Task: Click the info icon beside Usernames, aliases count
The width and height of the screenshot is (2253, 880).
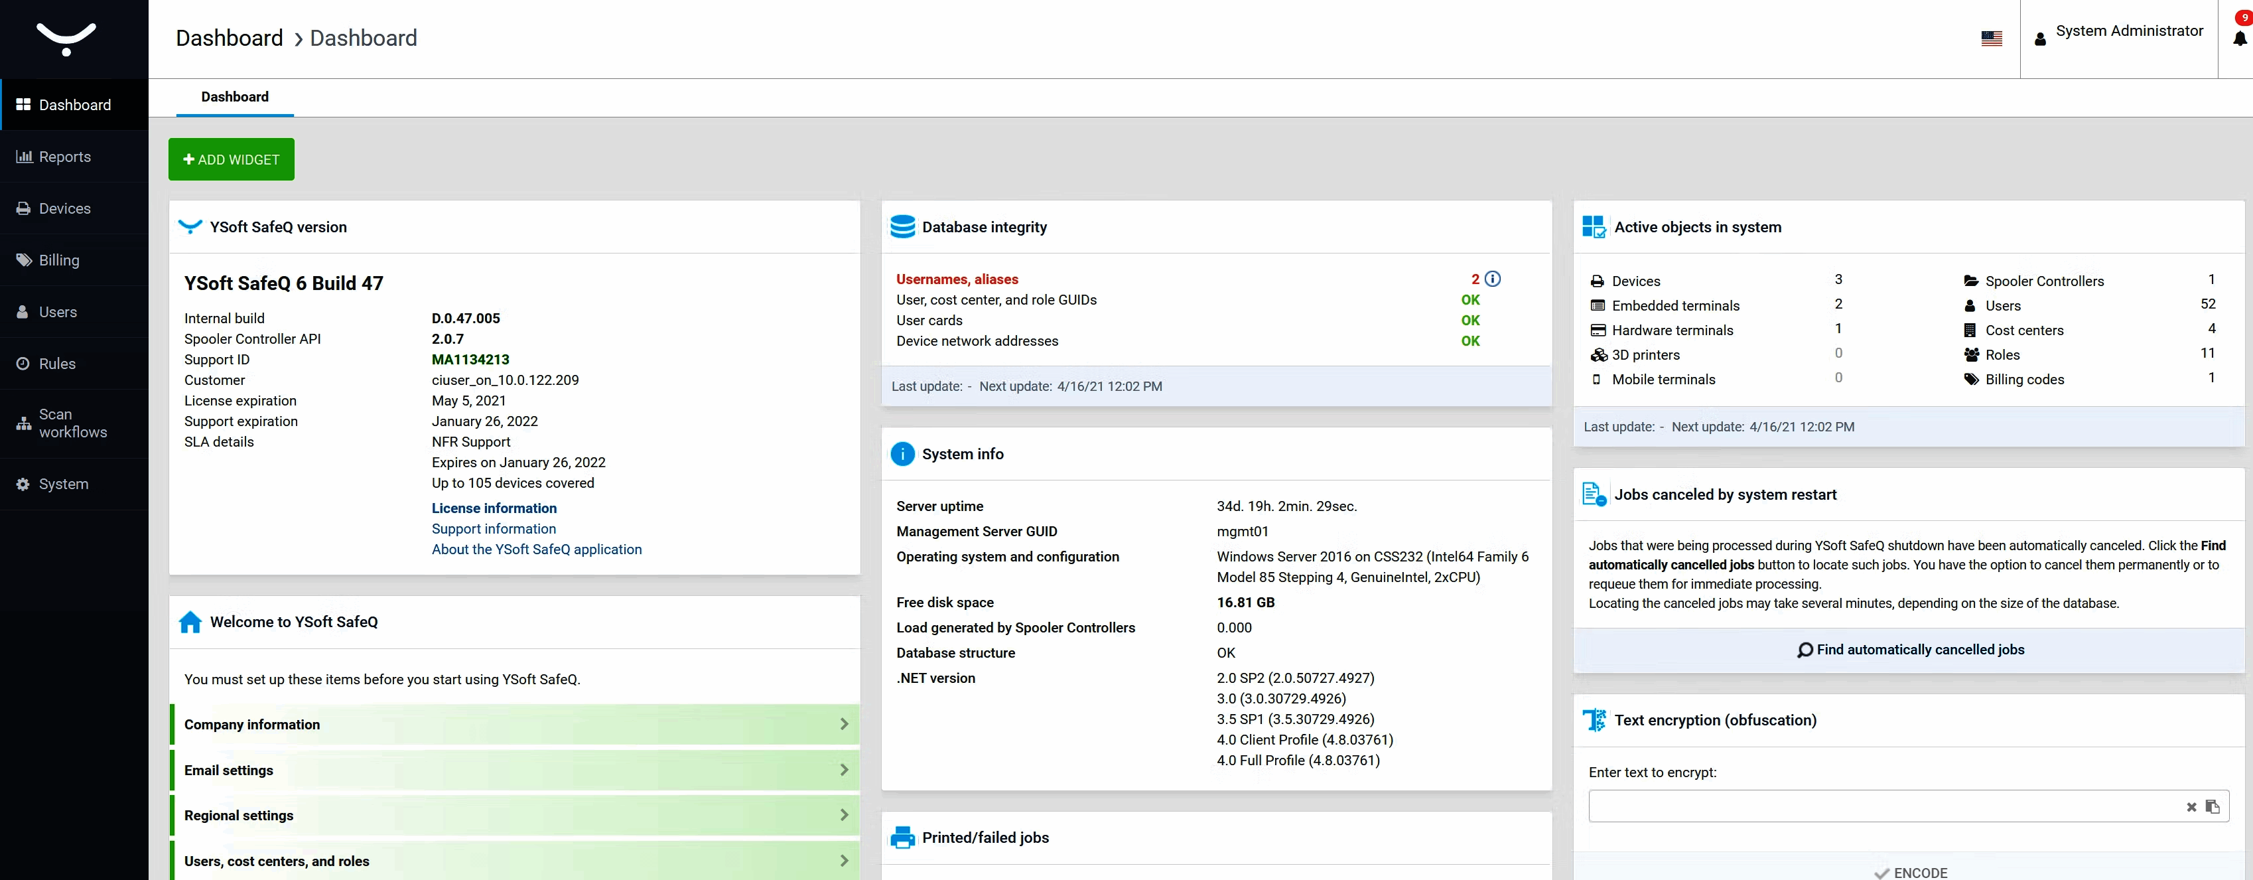Action: (1493, 279)
